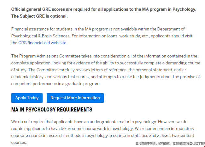This screenshot has height=147, width=205.
Task: Click the bold line The Subject GRE is optional
Action: 39,16
